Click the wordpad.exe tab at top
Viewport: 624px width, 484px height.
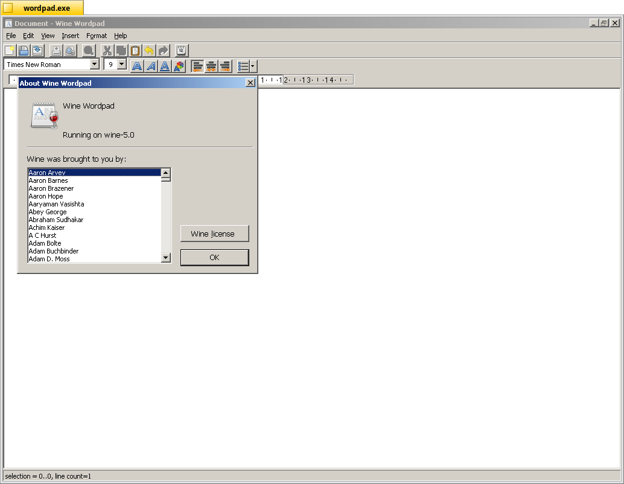42,8
